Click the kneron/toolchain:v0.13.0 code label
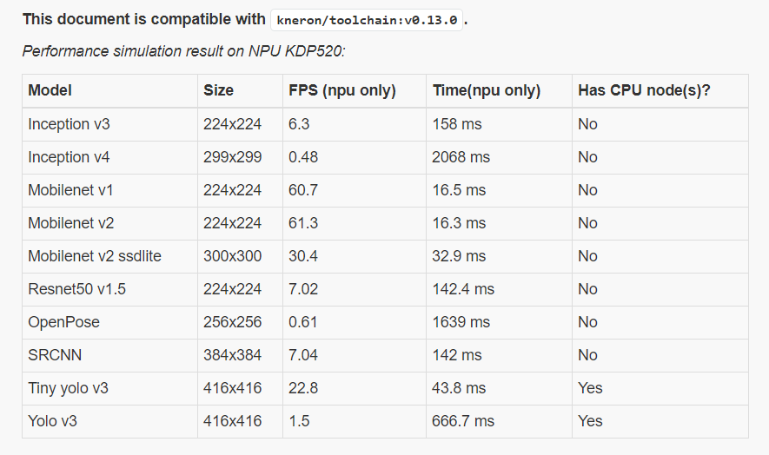Viewport: 769px width, 455px height. [x=367, y=20]
